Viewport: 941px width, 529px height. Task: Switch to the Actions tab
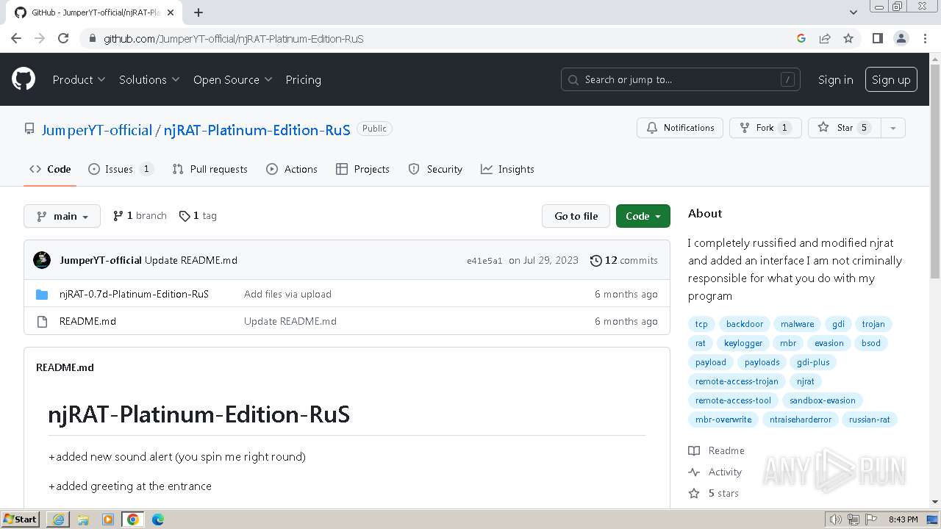pyautogui.click(x=292, y=169)
